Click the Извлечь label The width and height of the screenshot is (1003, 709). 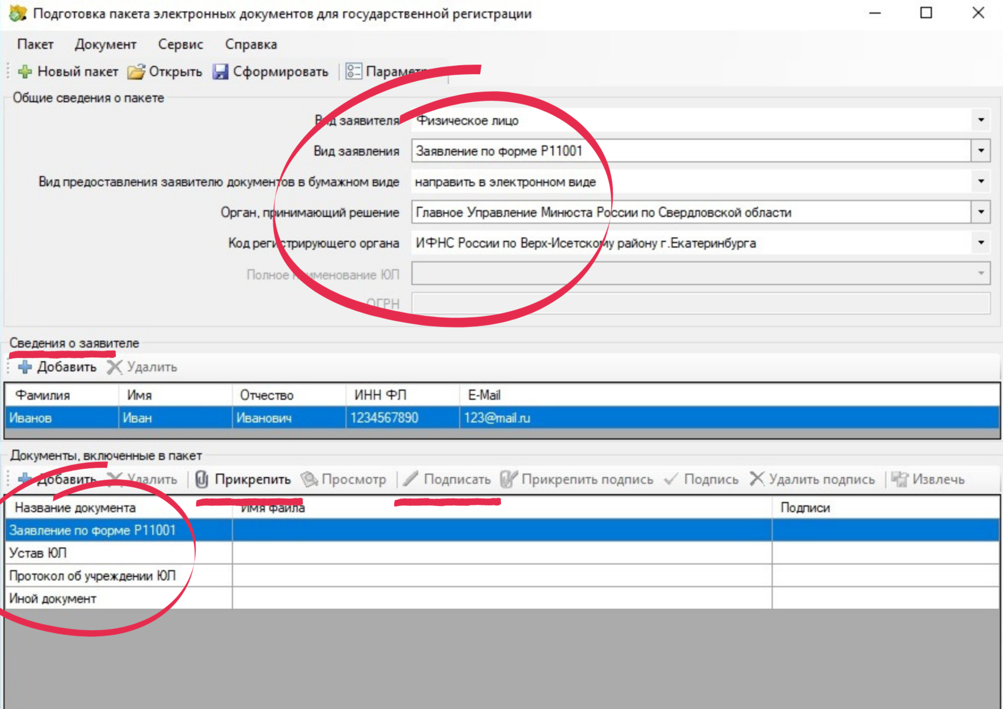(x=939, y=479)
